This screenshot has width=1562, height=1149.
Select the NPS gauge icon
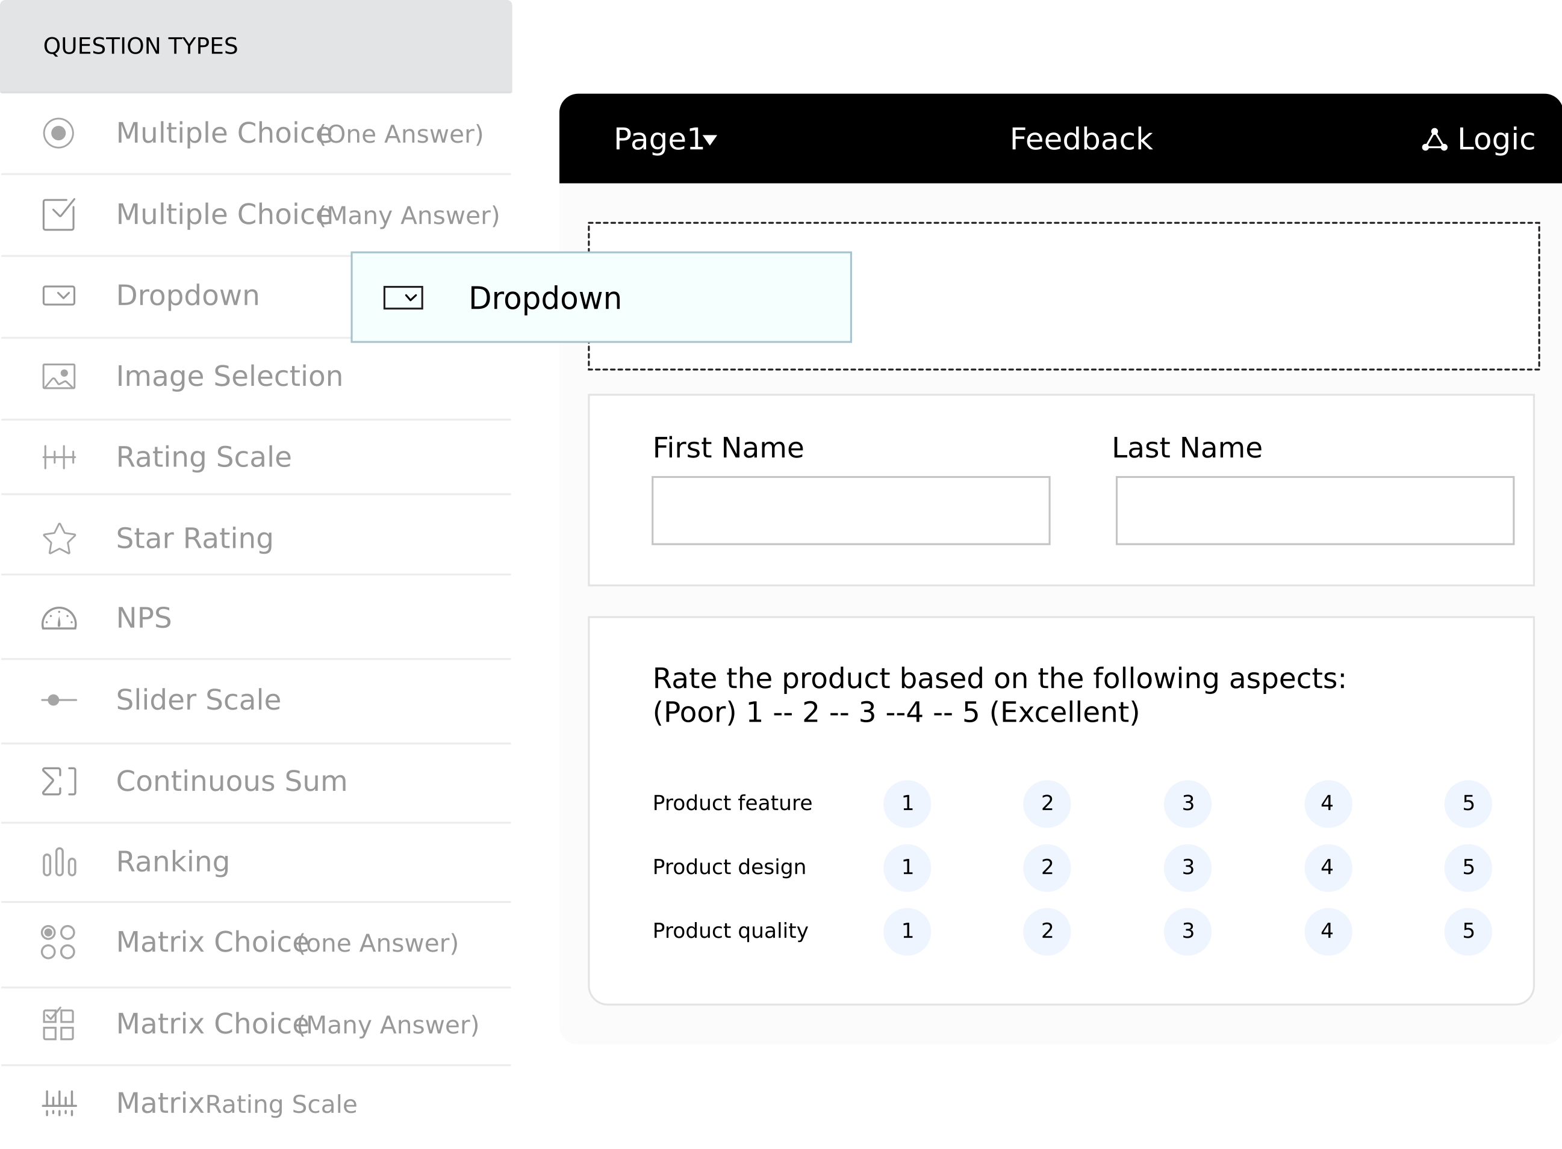[59, 618]
